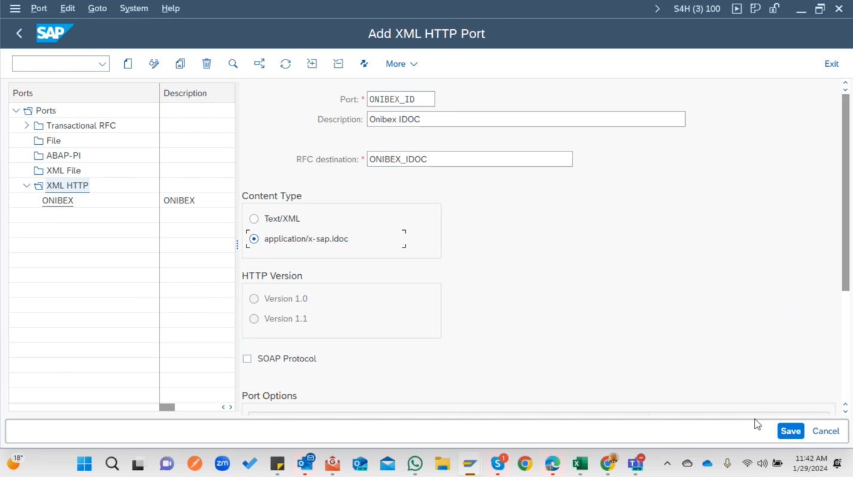
Task: Select the Text/XML content type
Action: (254, 219)
